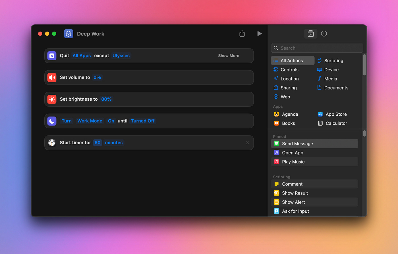Change the Ulysses exception app
398x254 pixels.
coord(121,56)
